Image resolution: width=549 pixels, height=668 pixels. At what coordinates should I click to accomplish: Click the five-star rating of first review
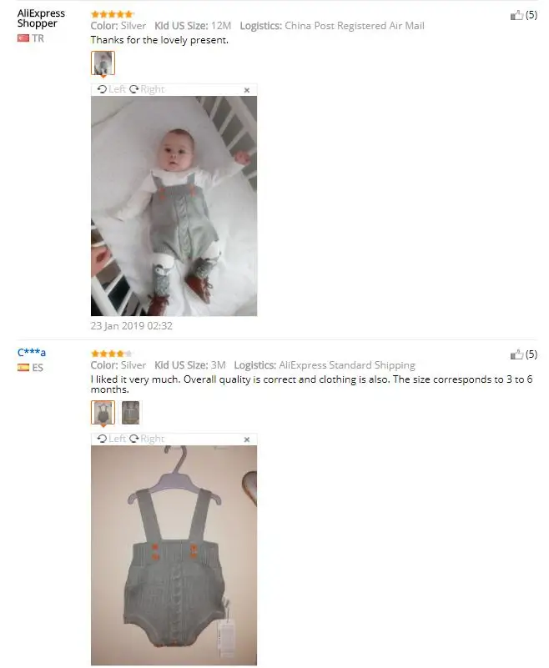coord(112,14)
